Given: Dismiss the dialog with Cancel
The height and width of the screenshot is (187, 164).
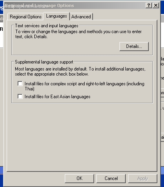Looking at the screenshot, I should click(x=111, y=178).
